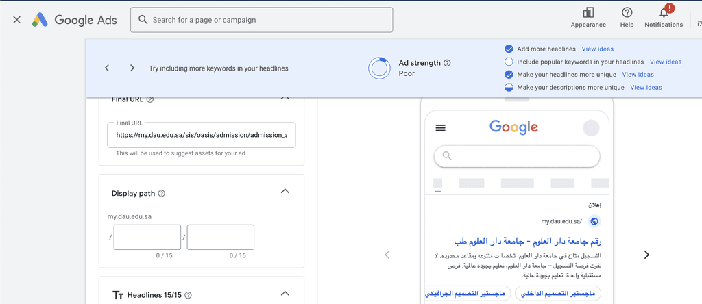
Task: Show the next ad preview
Action: pos(646,255)
